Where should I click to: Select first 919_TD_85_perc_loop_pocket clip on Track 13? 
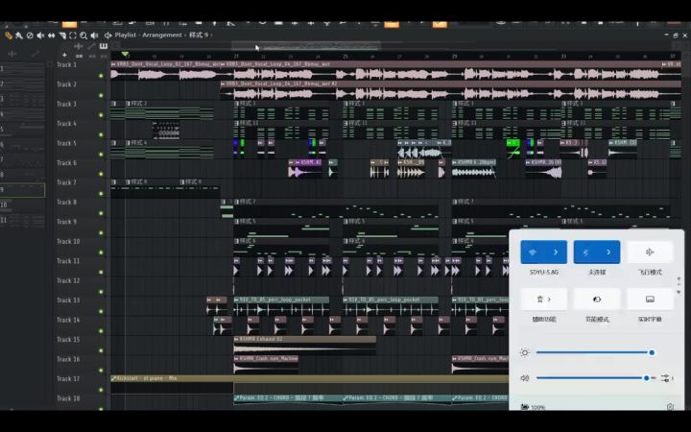[281, 305]
